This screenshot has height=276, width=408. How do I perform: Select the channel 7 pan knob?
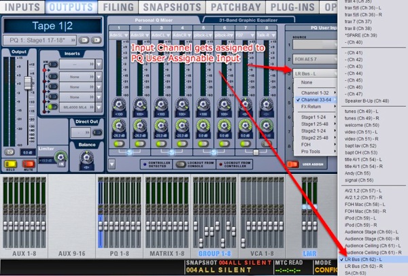click(x=245, y=104)
